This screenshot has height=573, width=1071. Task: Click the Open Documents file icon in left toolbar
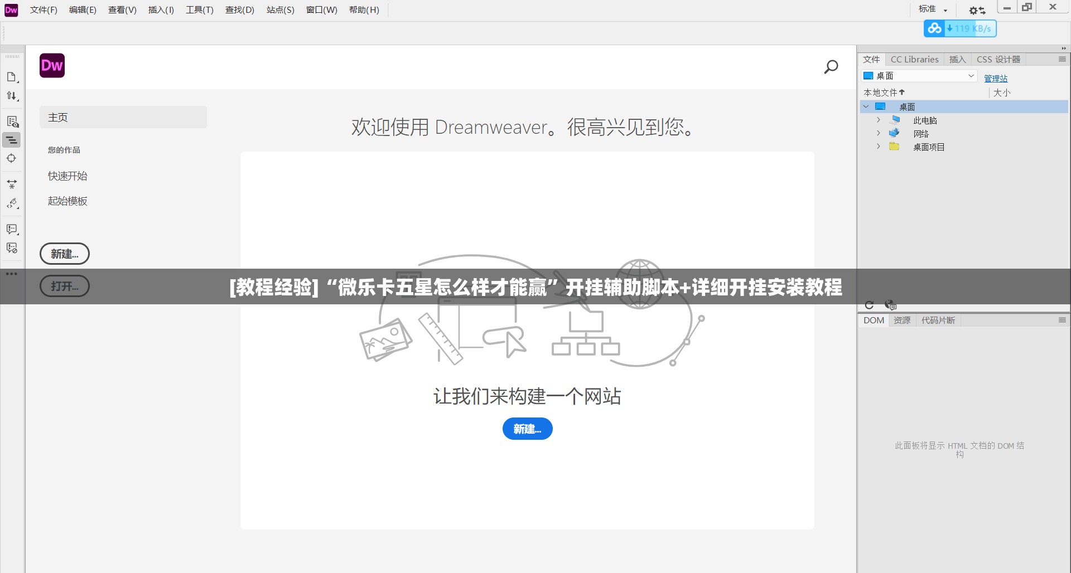pyautogui.click(x=12, y=77)
